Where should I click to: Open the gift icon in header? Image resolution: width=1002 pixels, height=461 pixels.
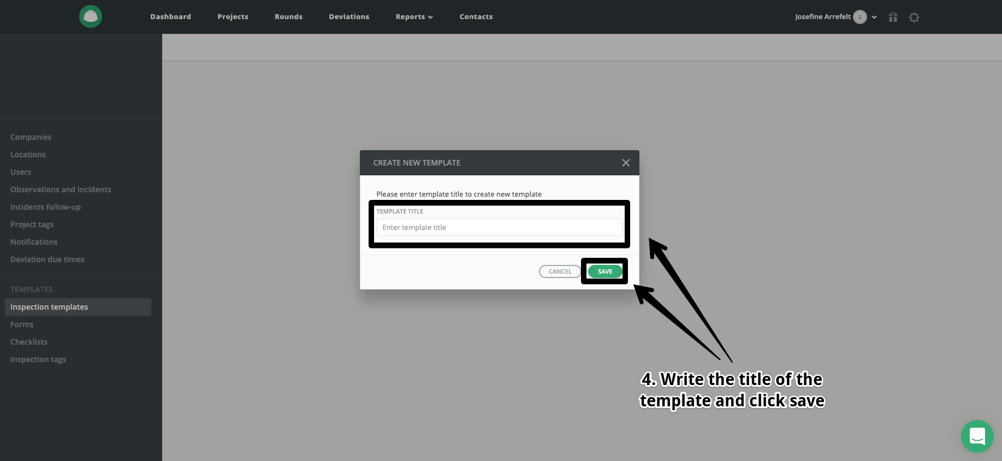tap(893, 17)
